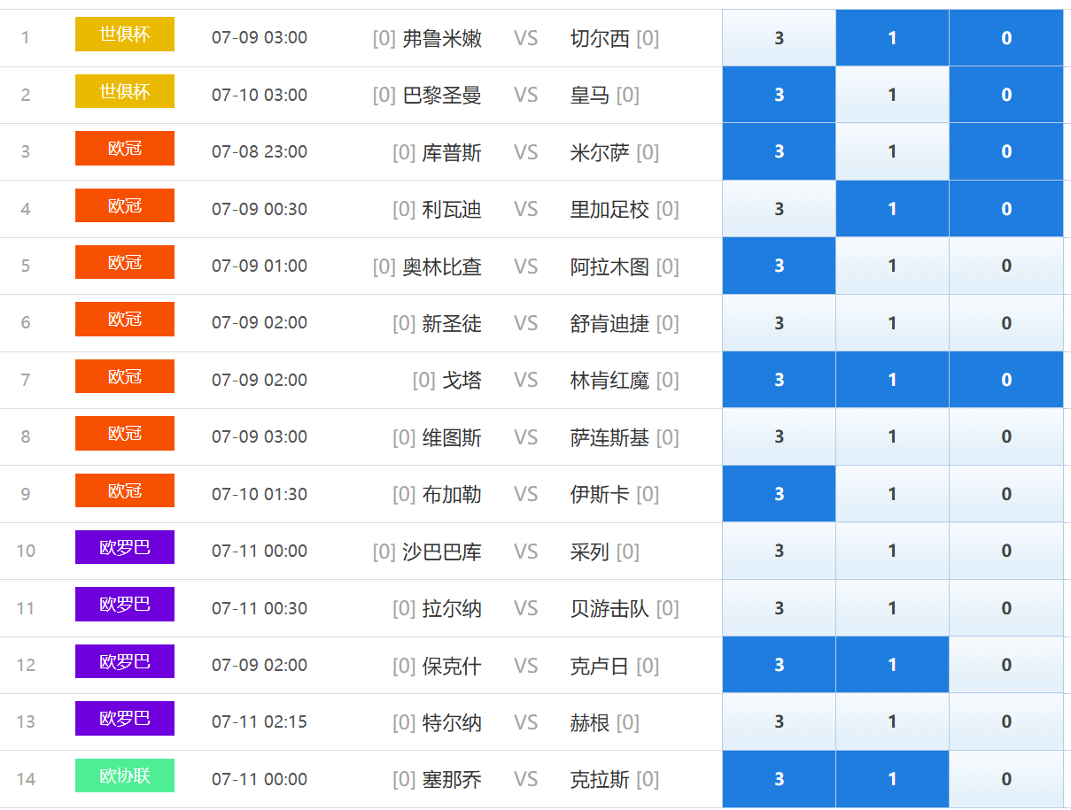Deselect option 3 for 布加勒 vs 伊斯卡
This screenshot has height=810, width=1071.
coord(779,494)
